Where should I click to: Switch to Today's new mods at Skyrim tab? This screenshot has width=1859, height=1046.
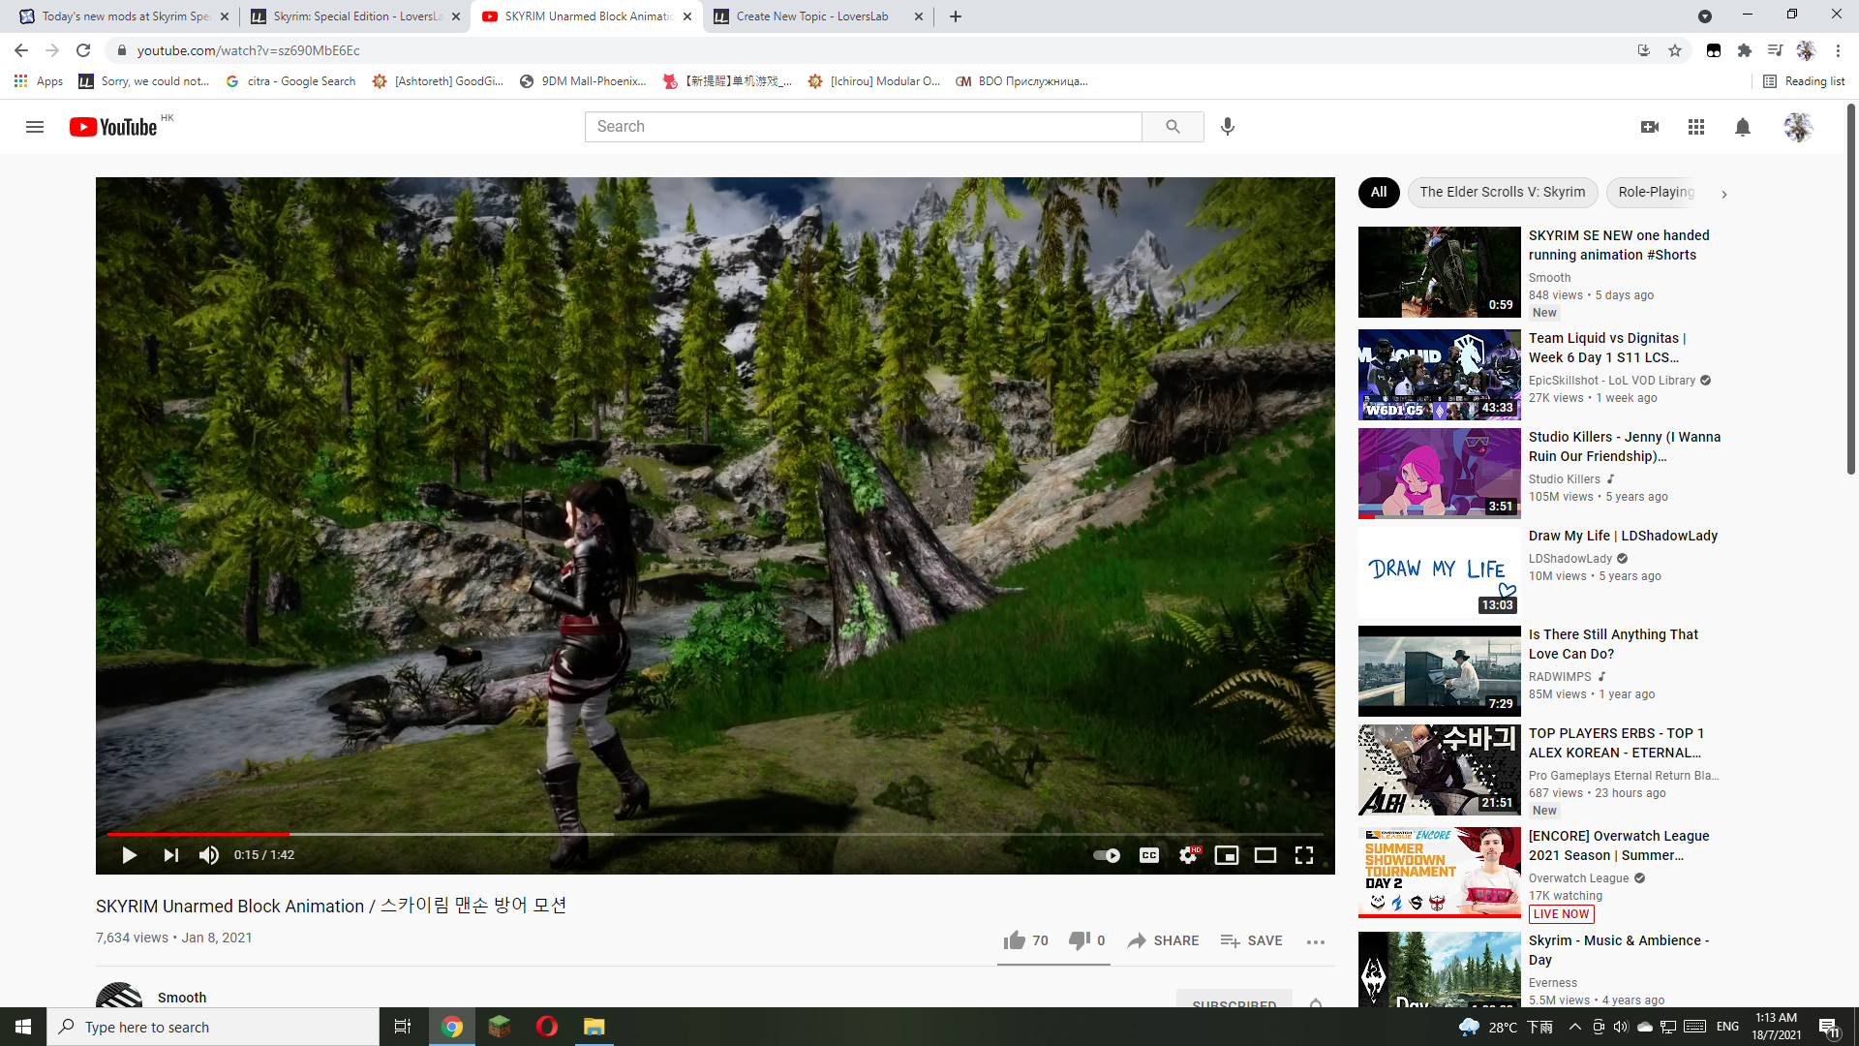pyautogui.click(x=124, y=16)
